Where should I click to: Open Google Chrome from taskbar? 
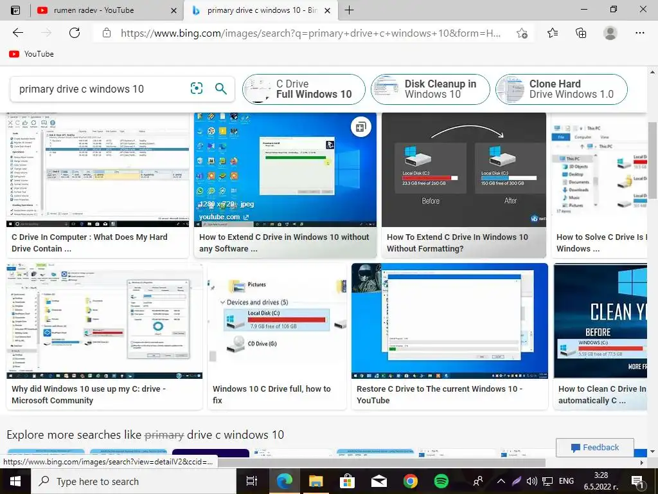point(411,481)
